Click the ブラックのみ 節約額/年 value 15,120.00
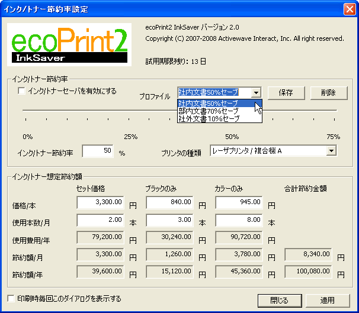 tap(169, 272)
